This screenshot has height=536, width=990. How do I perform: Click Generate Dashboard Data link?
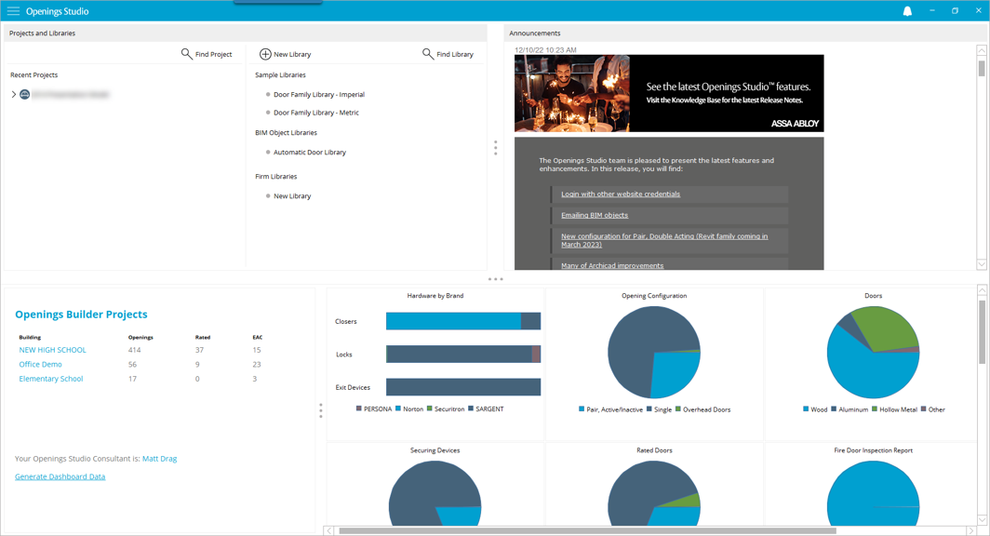pos(60,476)
